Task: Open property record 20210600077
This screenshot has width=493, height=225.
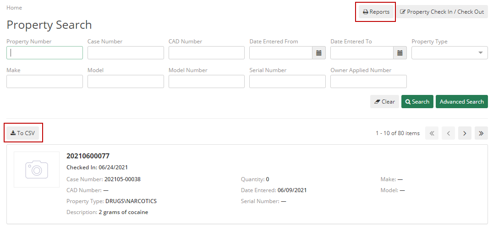Action: pos(88,156)
